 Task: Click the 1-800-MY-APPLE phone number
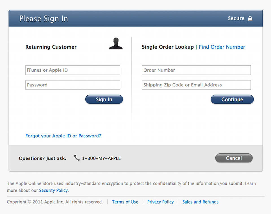tap(101, 158)
